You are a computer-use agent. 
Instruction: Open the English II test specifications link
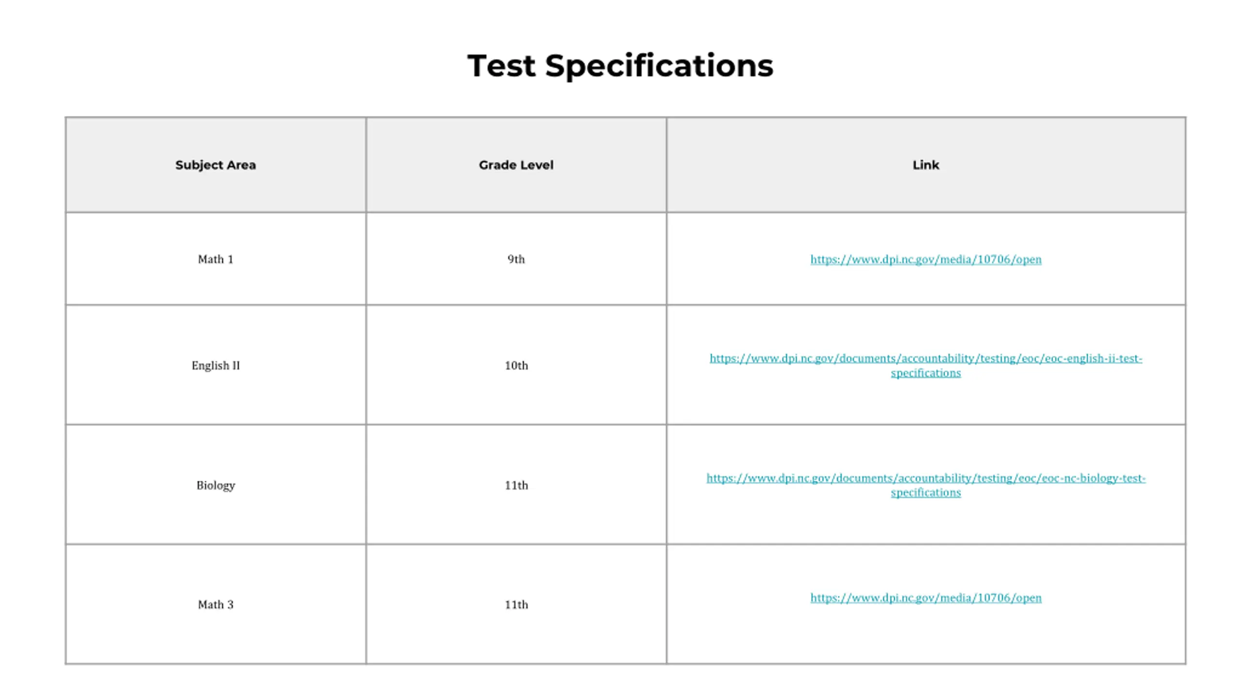[926, 365]
